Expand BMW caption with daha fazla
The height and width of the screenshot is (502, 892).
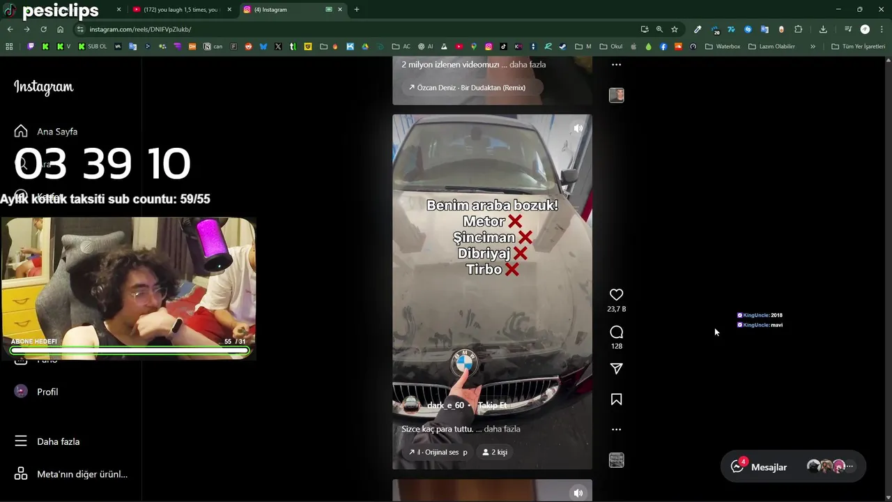[502, 429]
